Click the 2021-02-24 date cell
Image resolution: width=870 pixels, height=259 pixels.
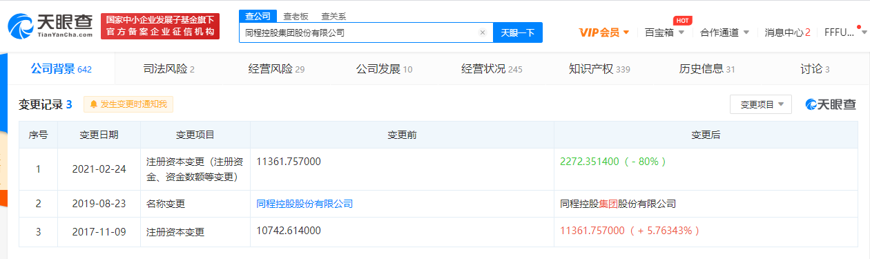[99, 169]
